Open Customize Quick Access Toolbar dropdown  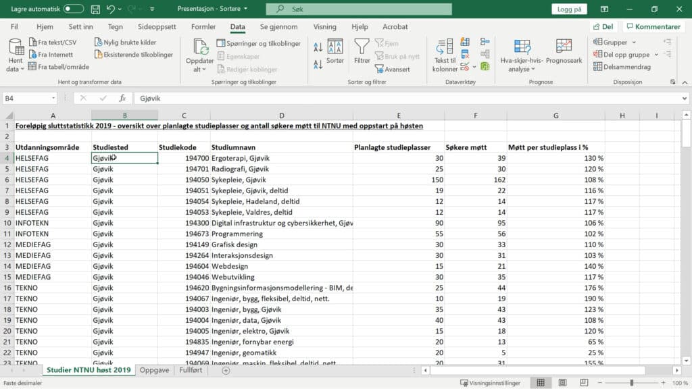(152, 9)
